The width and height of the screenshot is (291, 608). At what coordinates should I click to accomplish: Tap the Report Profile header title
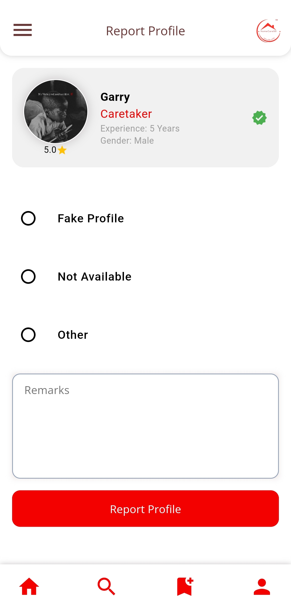145,31
